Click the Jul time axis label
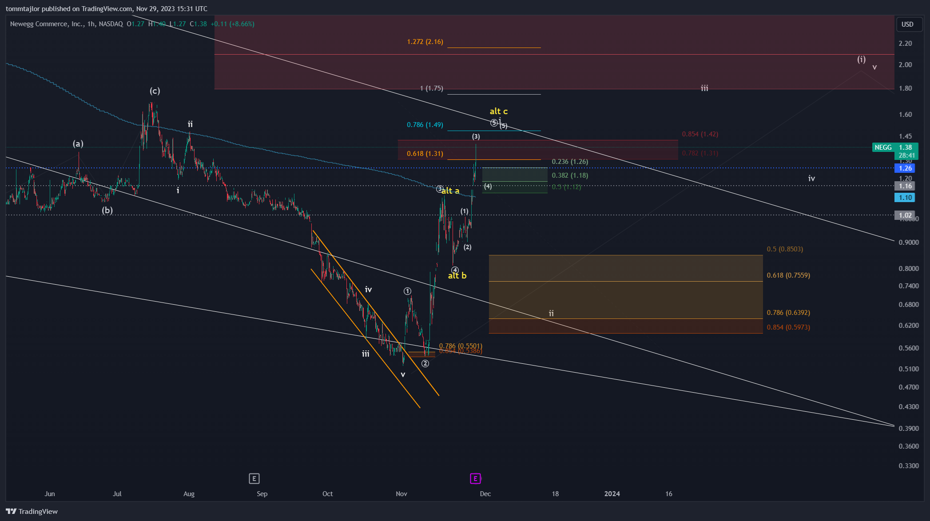The image size is (930, 521). (x=117, y=493)
